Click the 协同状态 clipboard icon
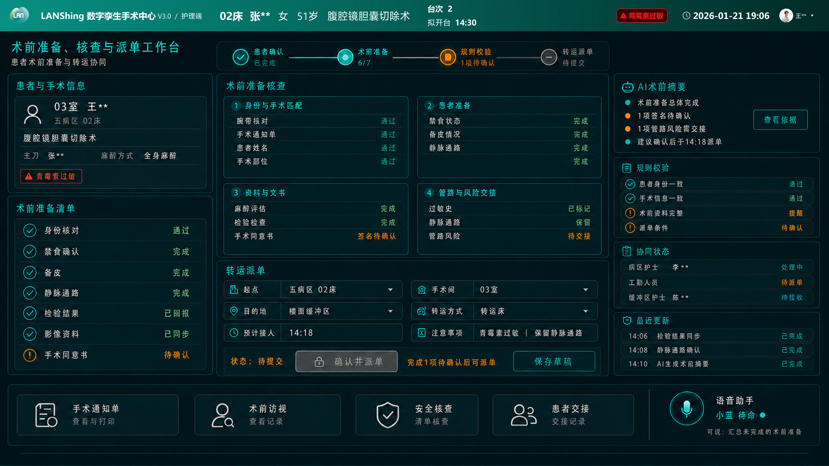The image size is (829, 466). coord(626,251)
